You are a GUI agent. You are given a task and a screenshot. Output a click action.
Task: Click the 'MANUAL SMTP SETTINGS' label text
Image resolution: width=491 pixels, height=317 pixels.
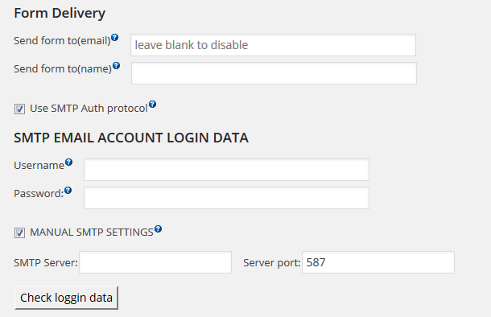tap(92, 233)
